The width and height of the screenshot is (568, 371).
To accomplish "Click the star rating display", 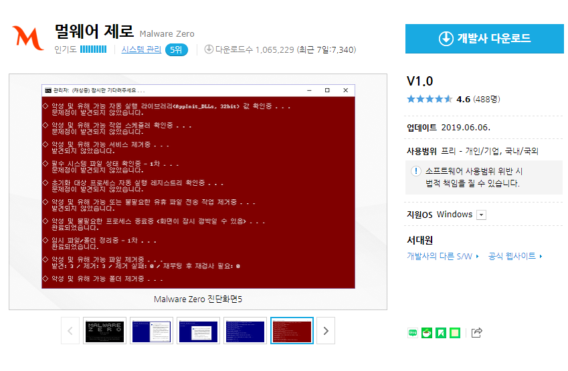I will tap(430, 99).
